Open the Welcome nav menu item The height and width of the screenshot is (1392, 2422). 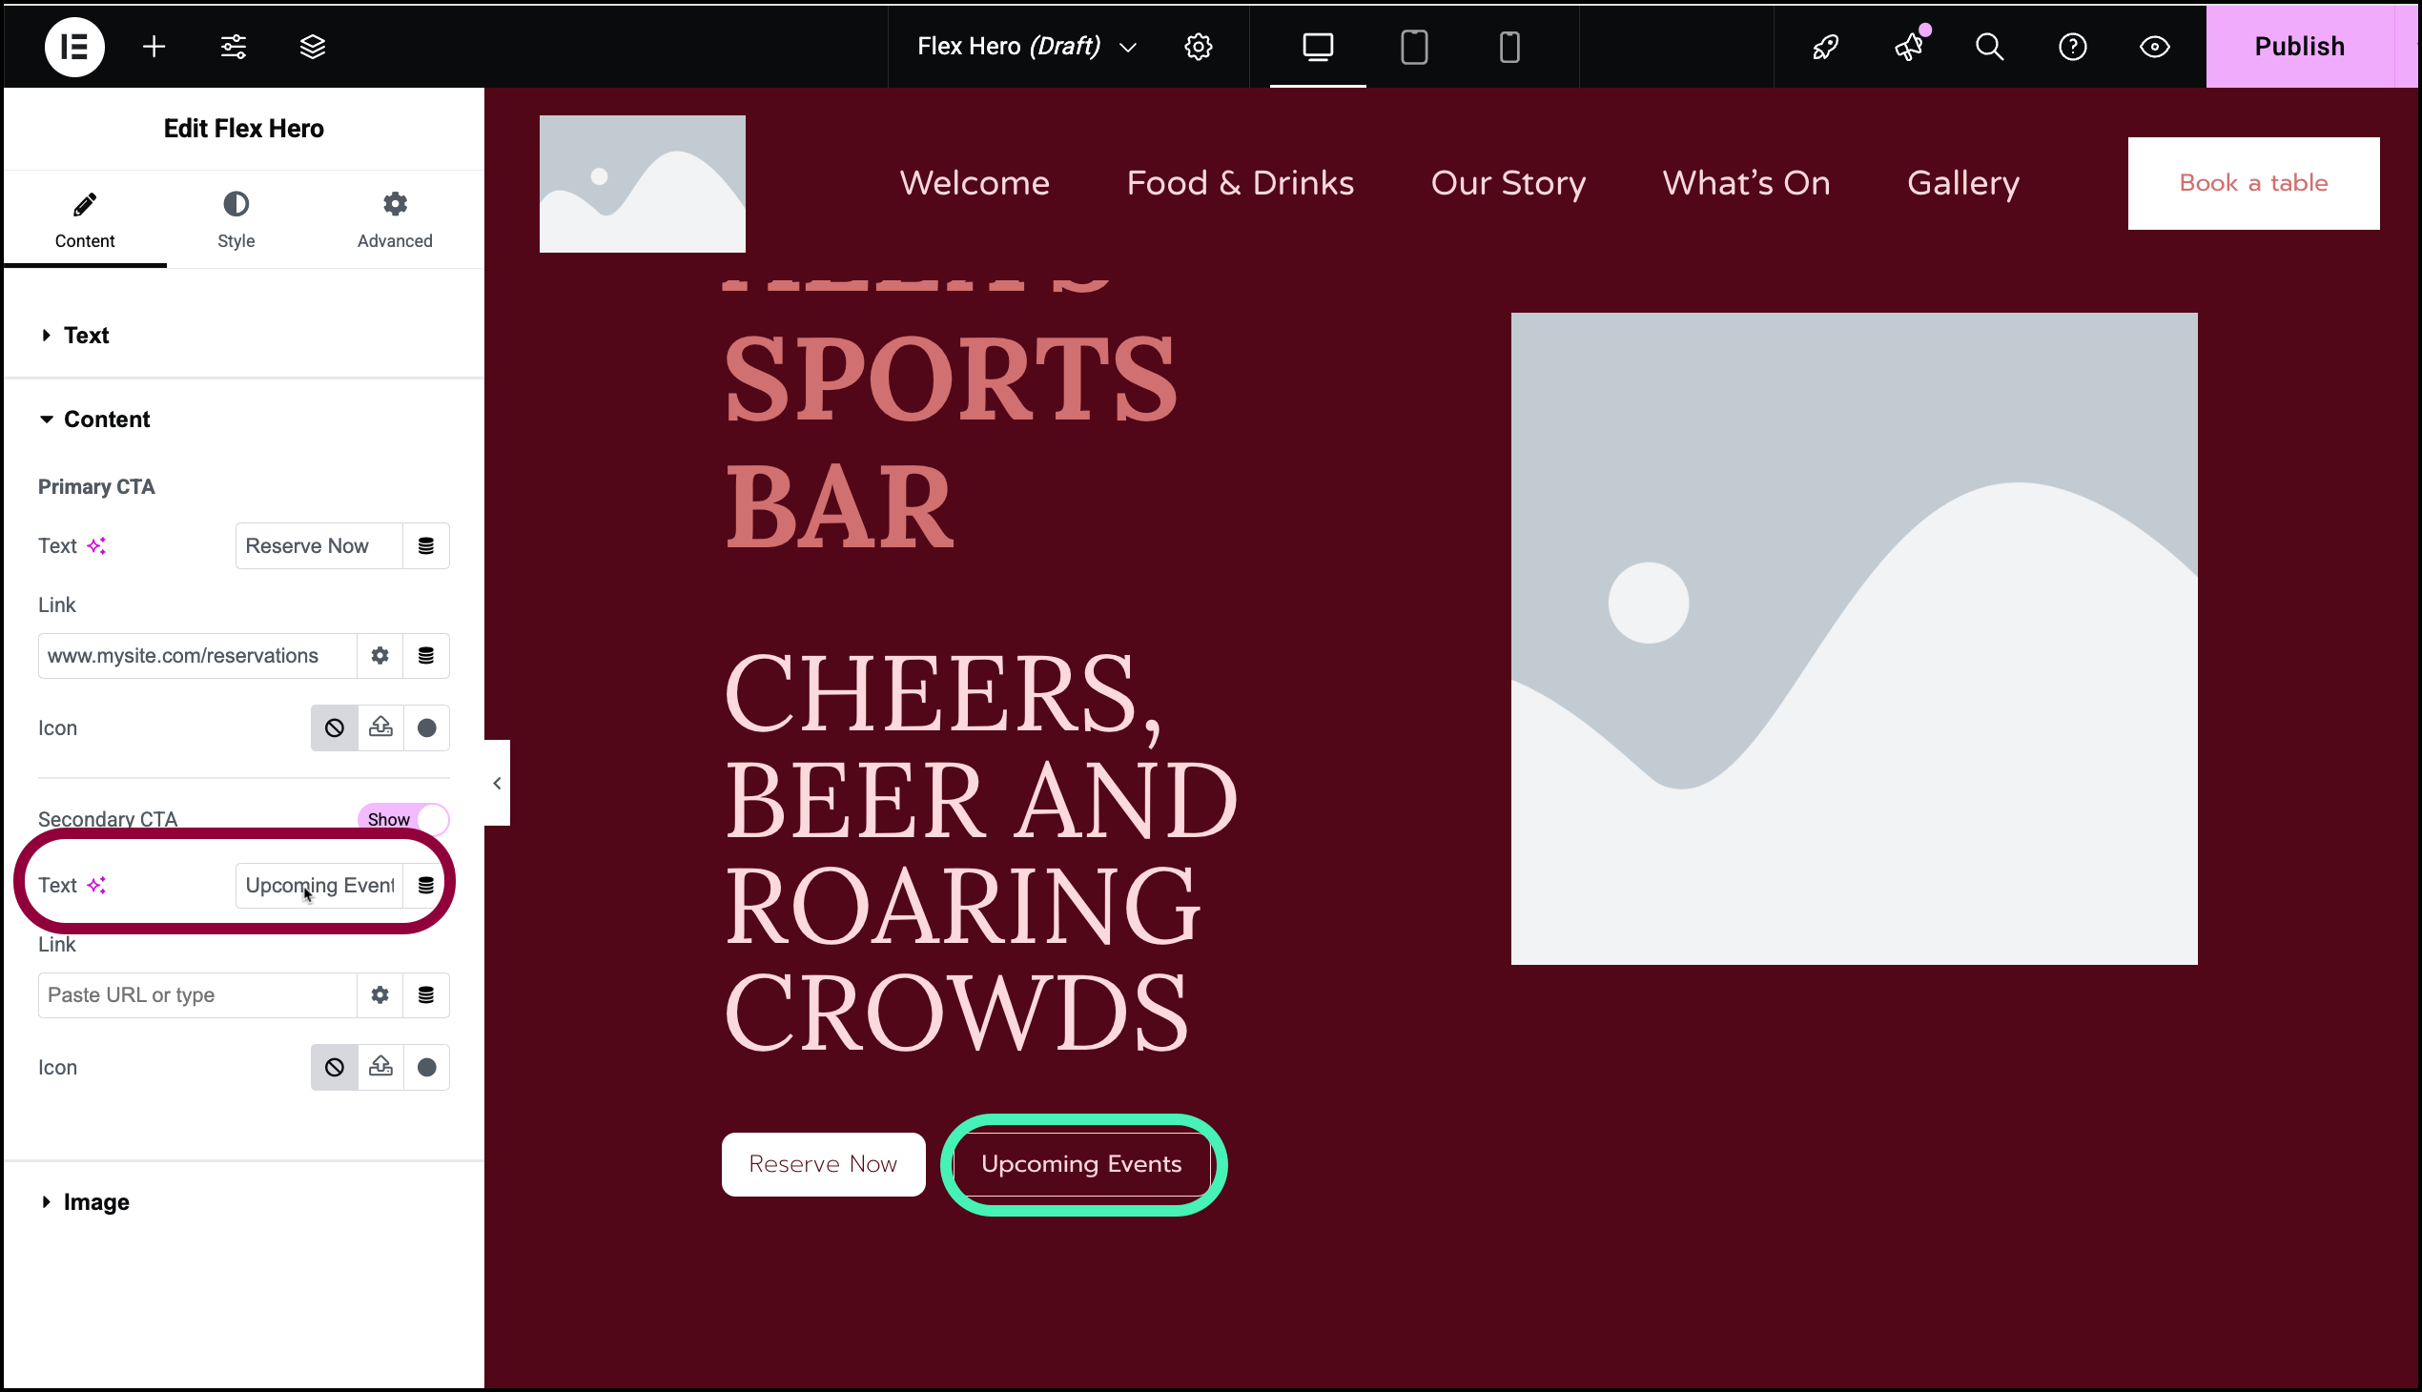(x=975, y=183)
